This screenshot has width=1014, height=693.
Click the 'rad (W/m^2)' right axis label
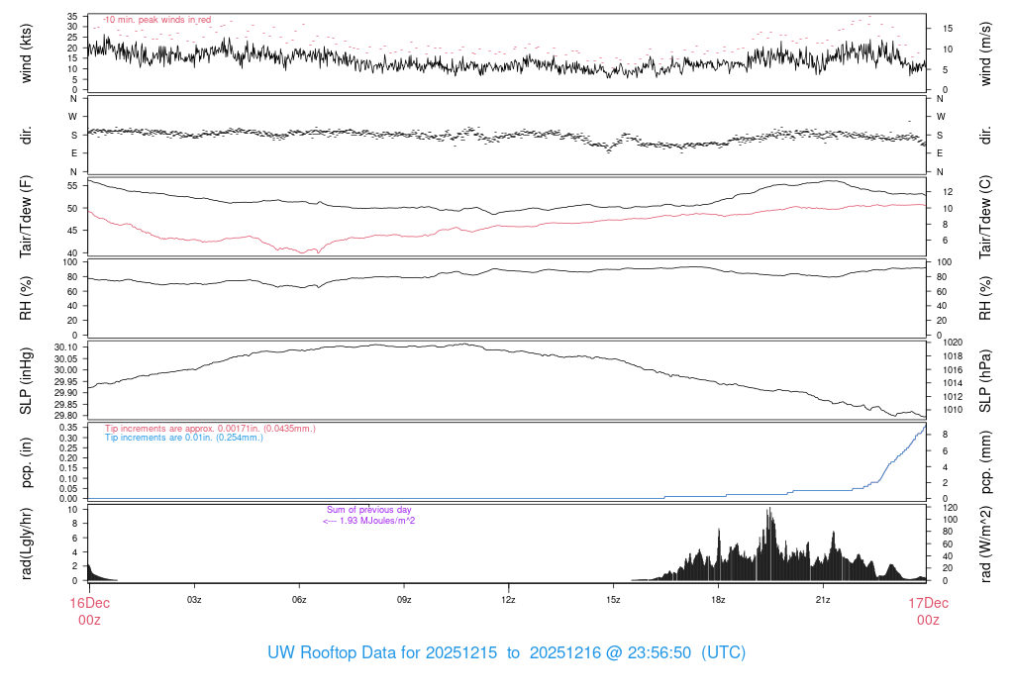[986, 543]
